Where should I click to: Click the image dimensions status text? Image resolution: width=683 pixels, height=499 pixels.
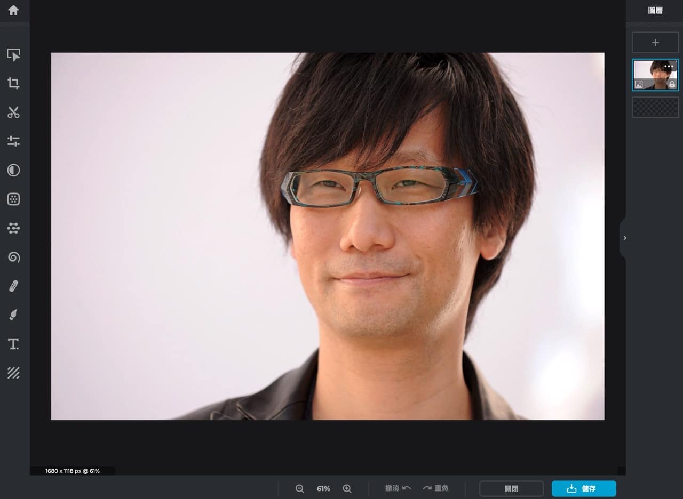click(73, 471)
